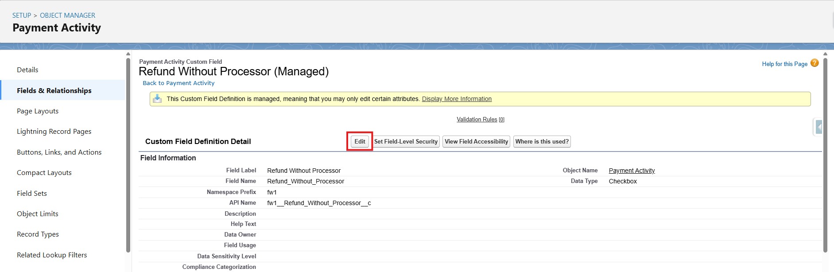Click View Field Accessibility button

[476, 142]
